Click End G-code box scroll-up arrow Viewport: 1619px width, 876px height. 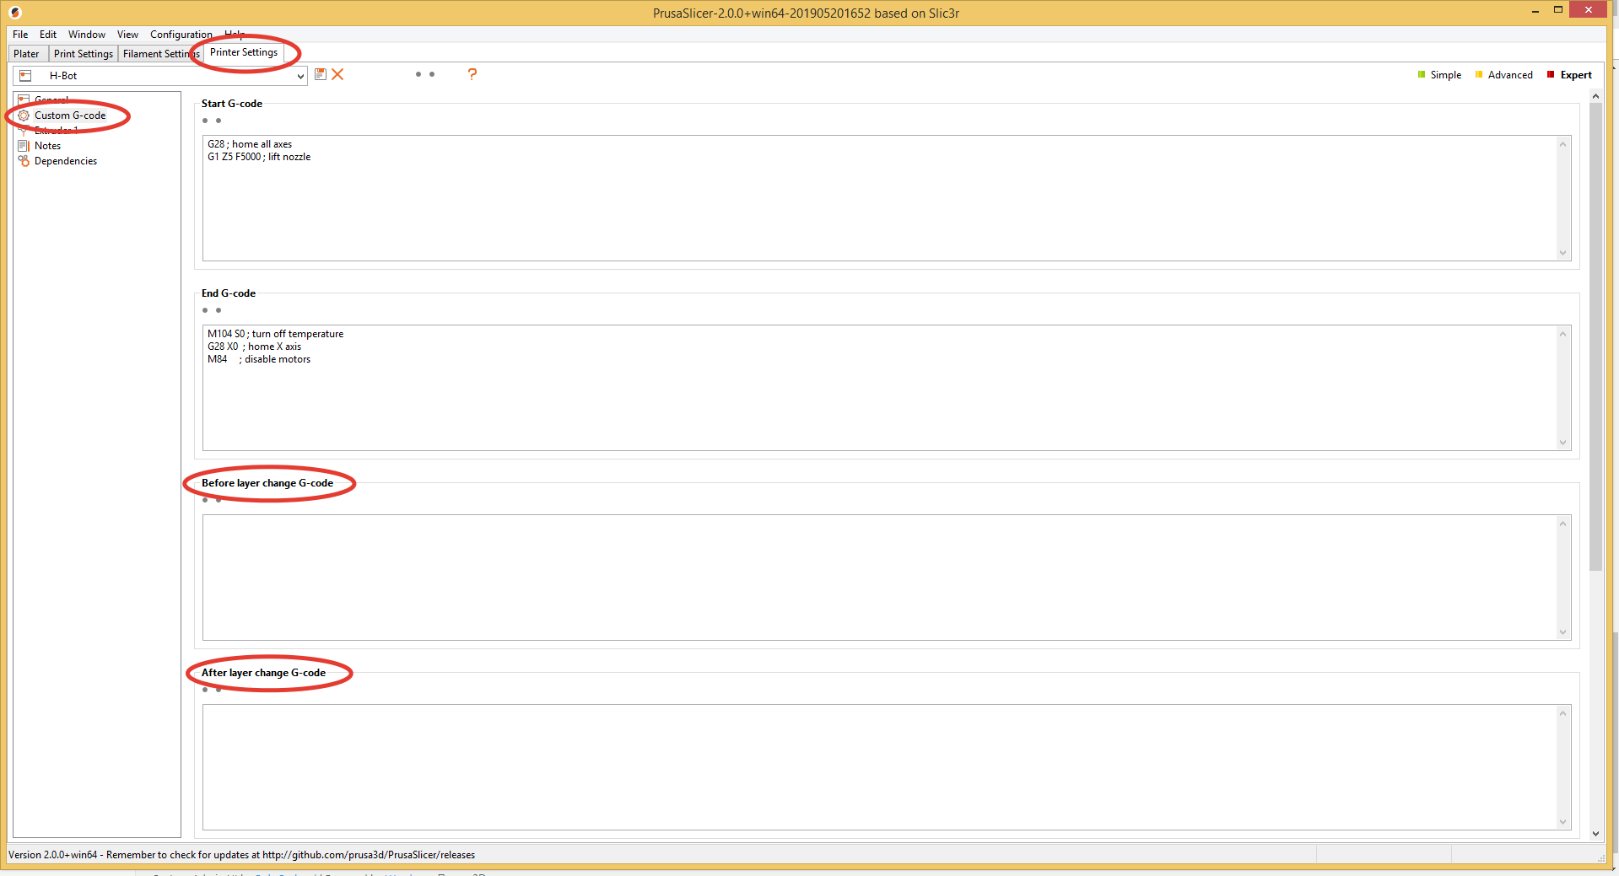[1562, 334]
